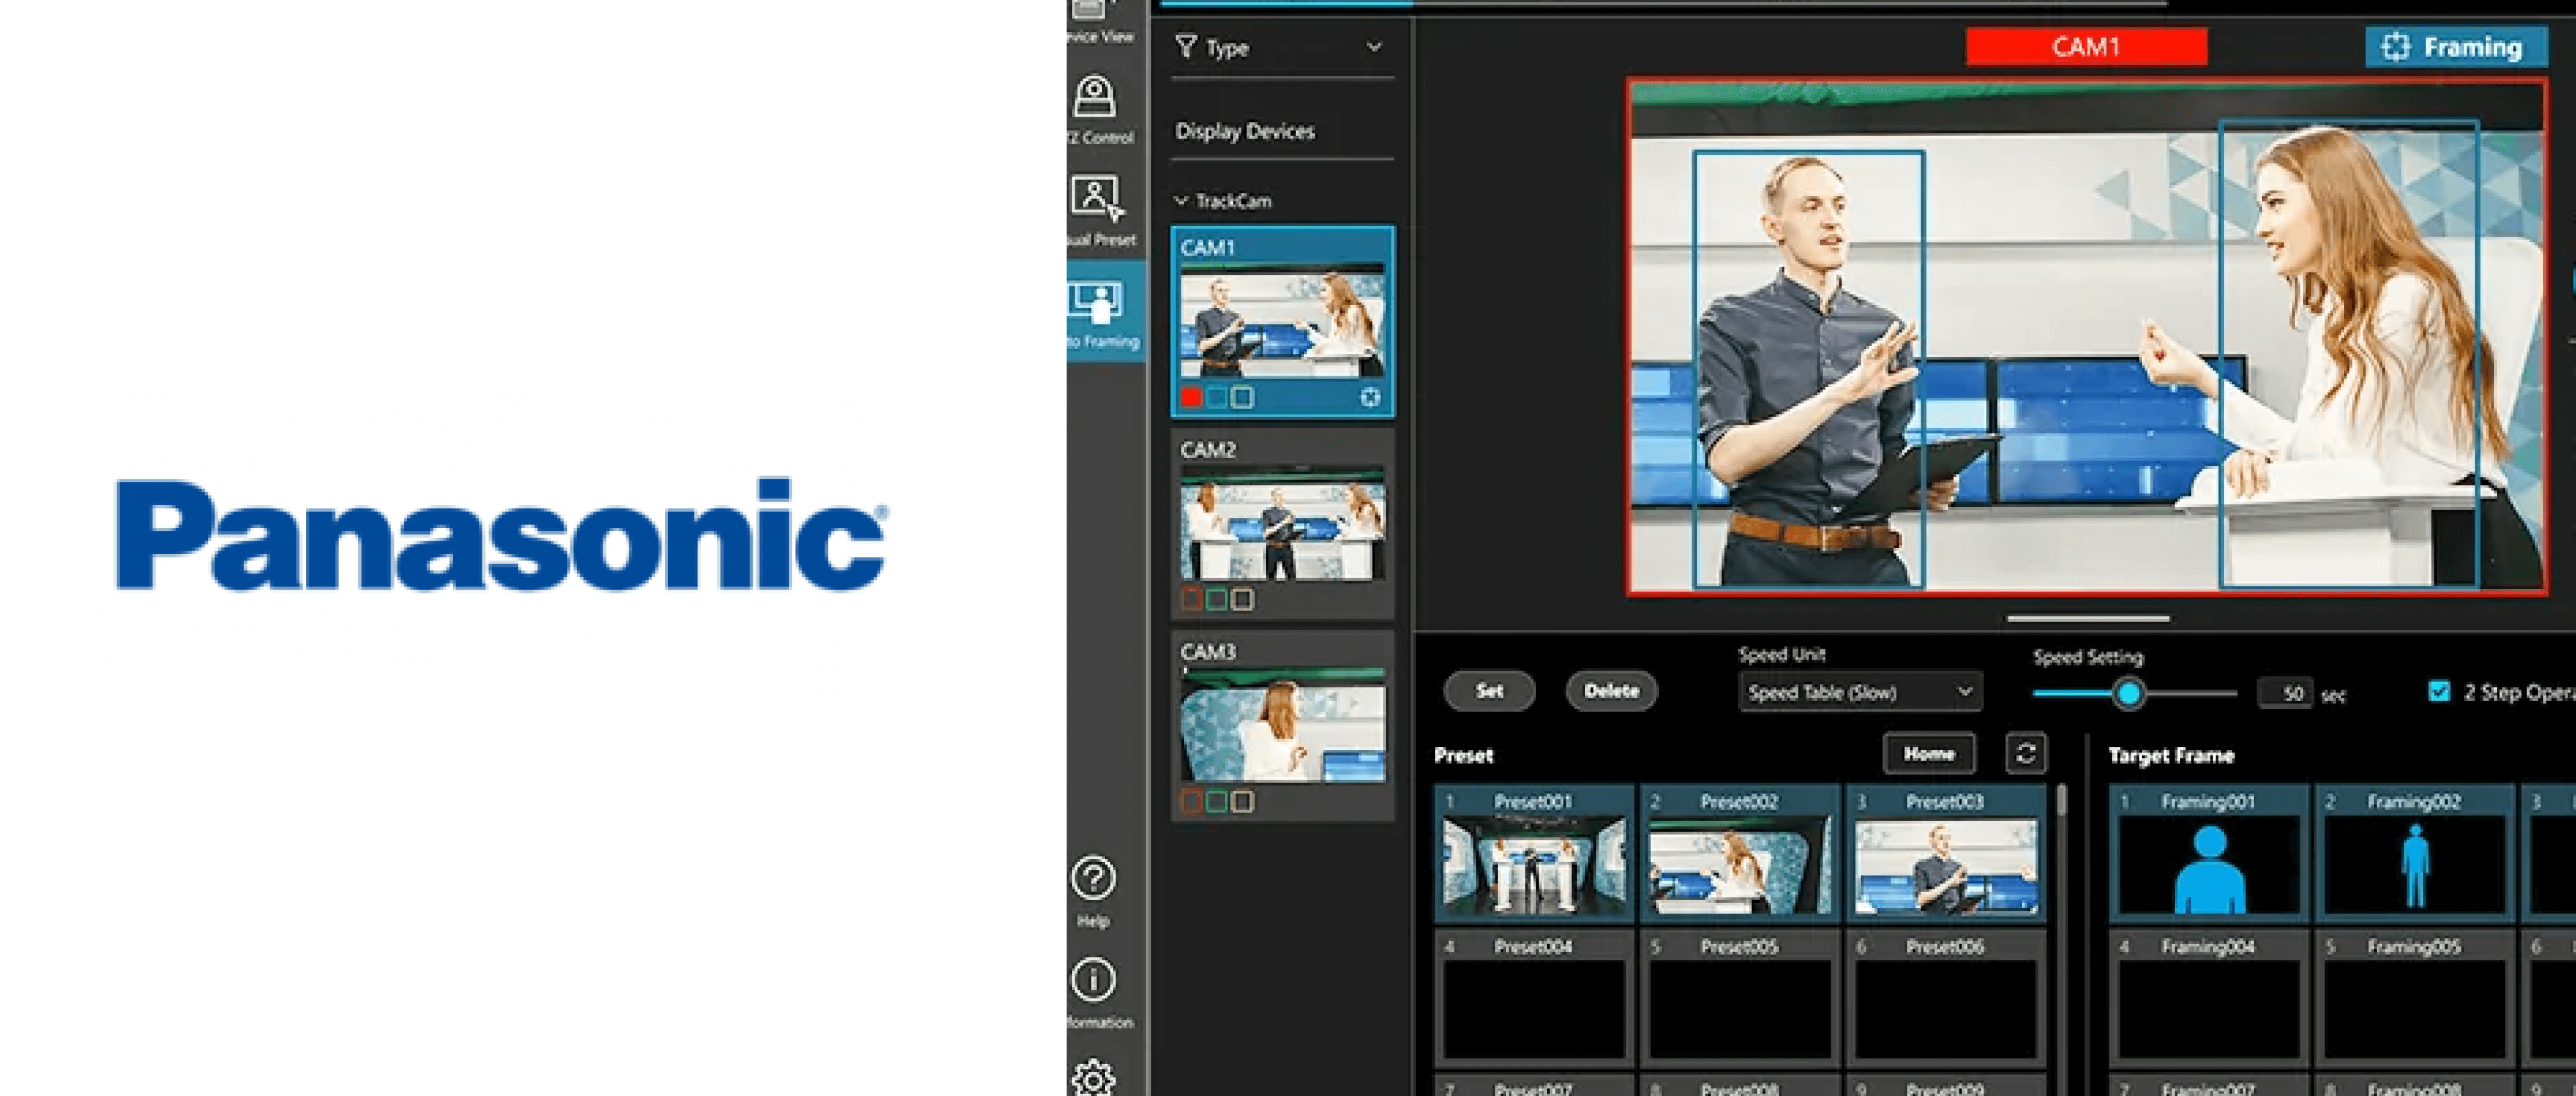
Task: Click the Type filter funnel icon
Action: (x=1186, y=47)
